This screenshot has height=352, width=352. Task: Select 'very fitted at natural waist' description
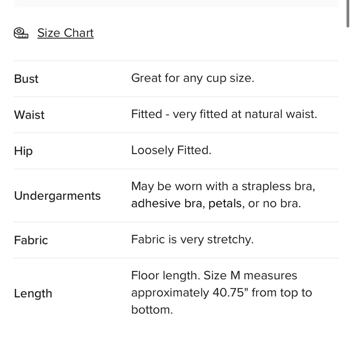coord(245,114)
